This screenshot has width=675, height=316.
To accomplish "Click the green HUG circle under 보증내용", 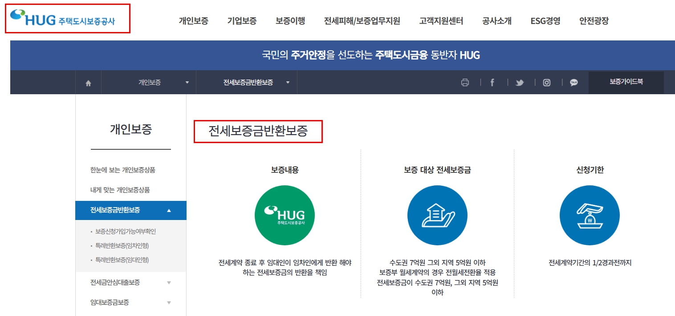I will point(285,215).
